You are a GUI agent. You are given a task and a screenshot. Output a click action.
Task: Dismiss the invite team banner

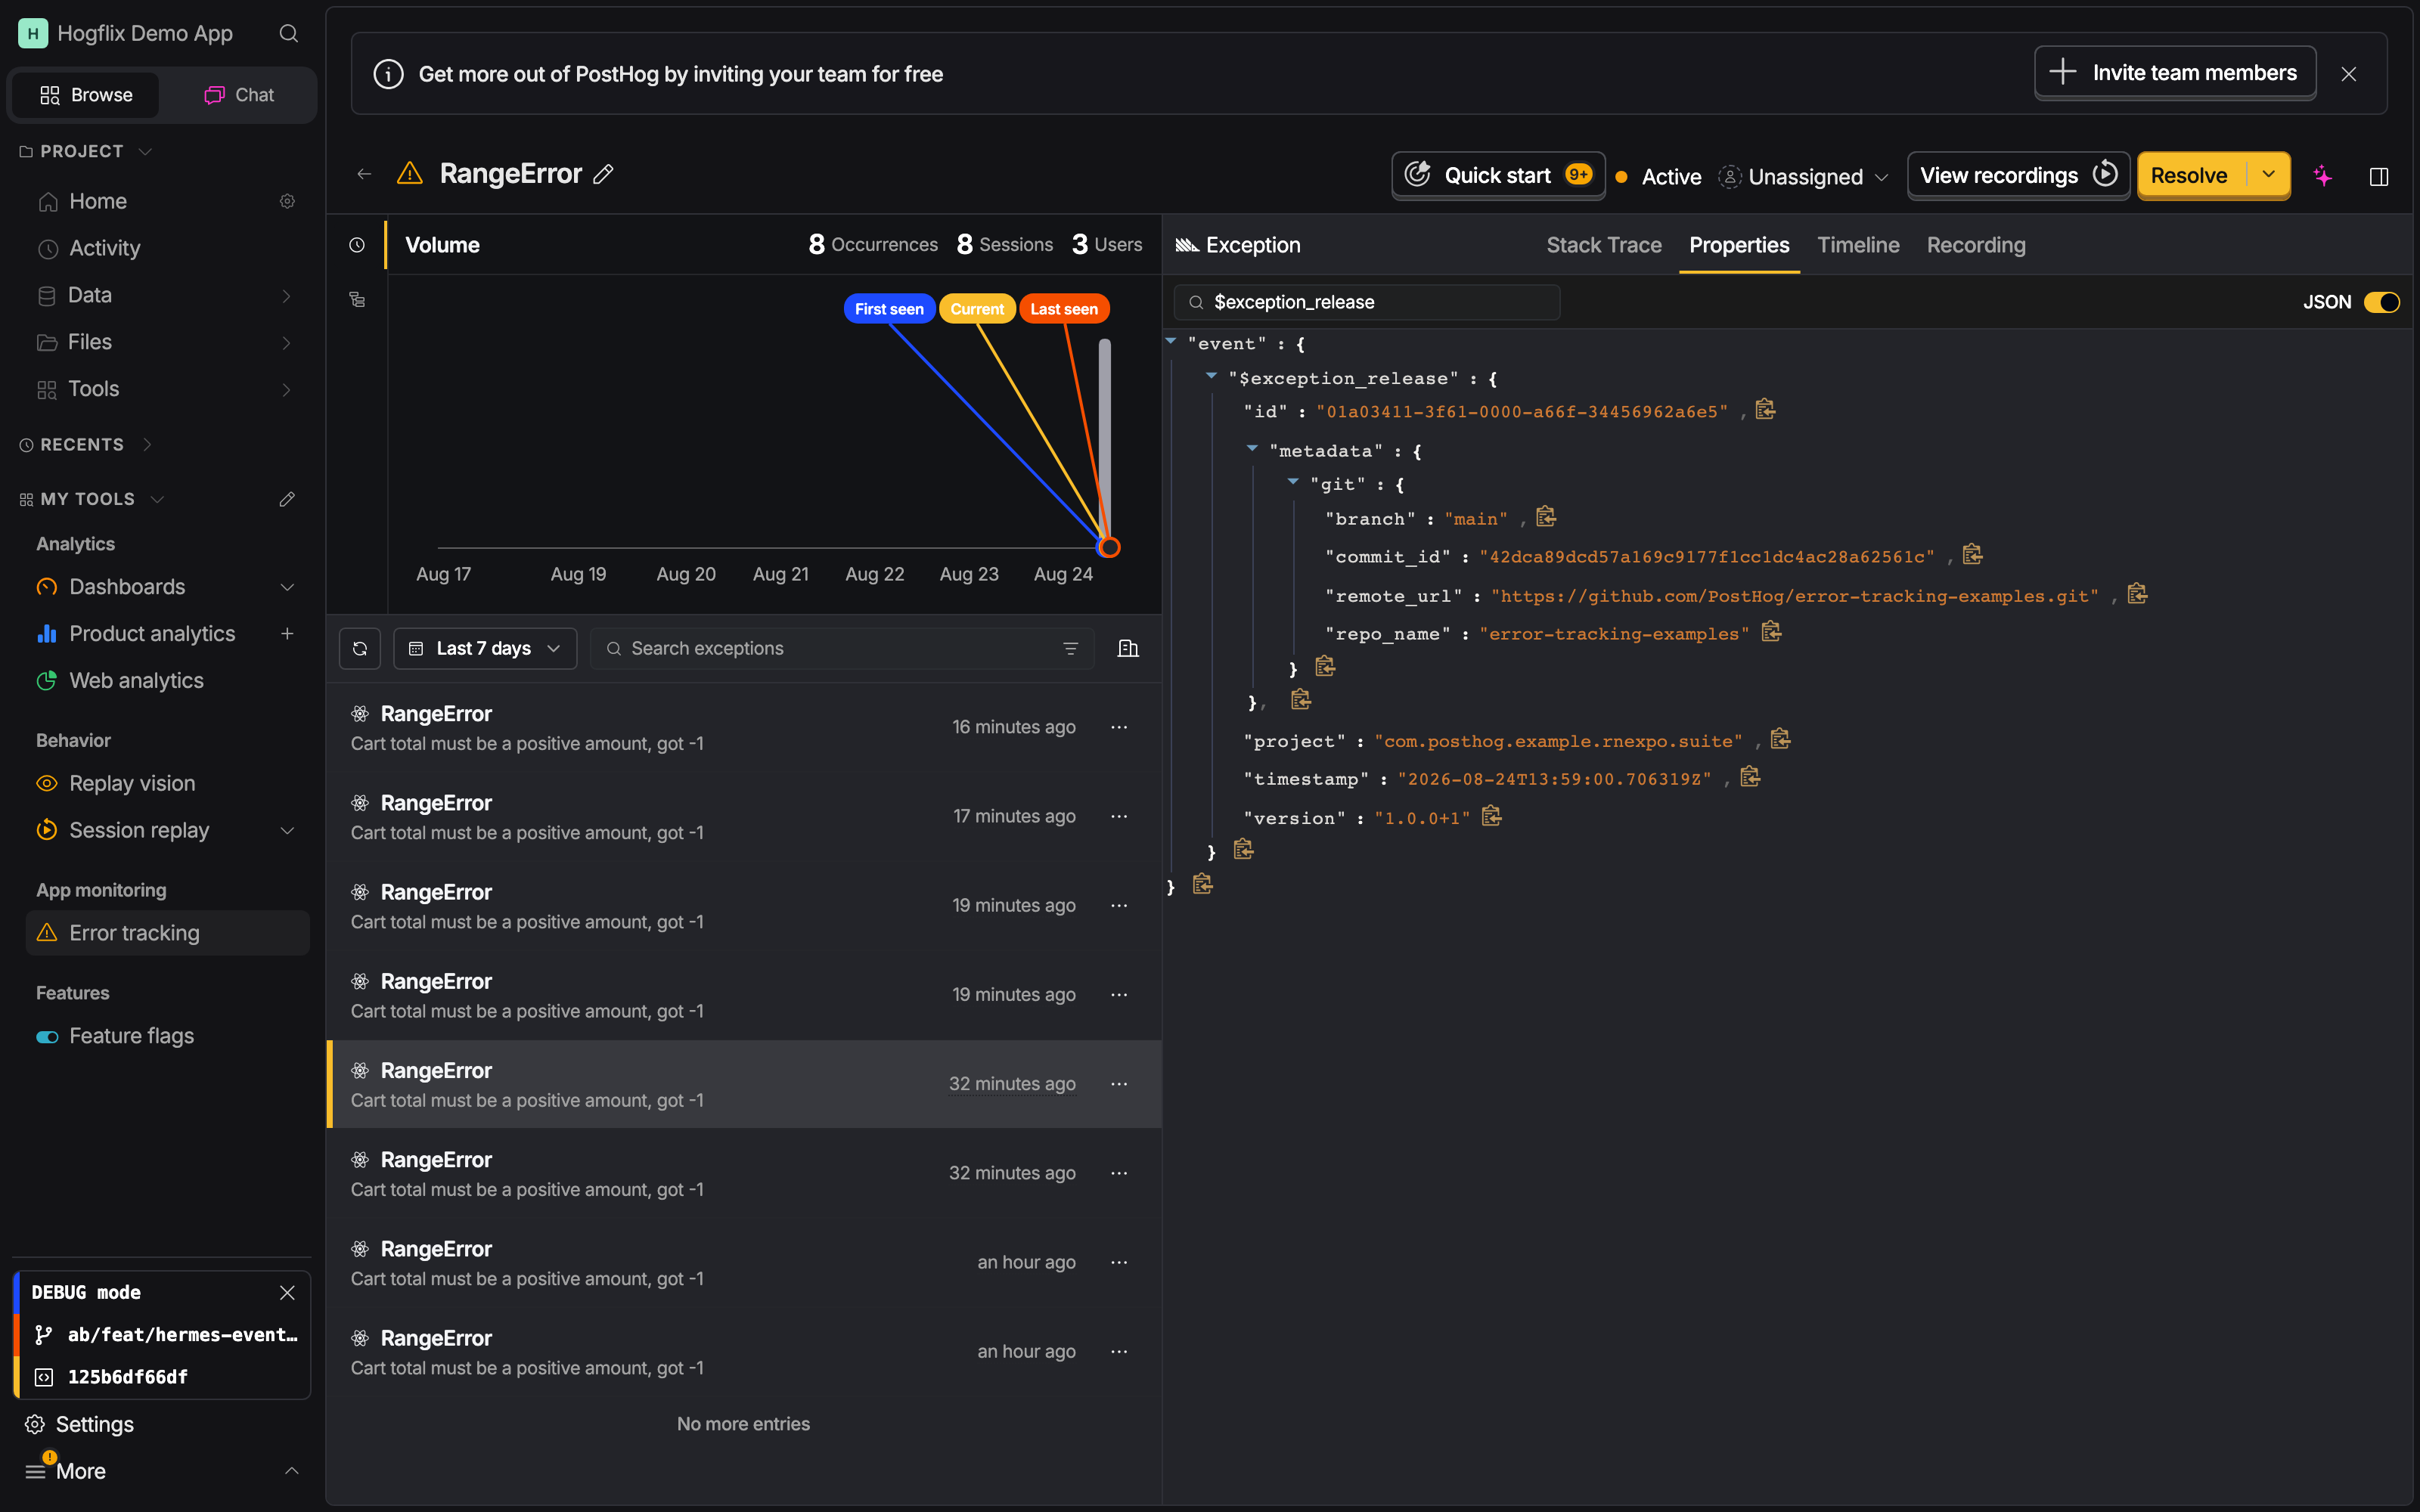2349,74
